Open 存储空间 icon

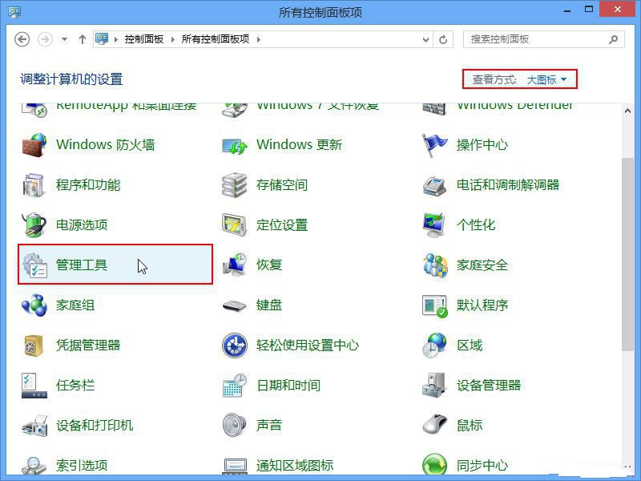pyautogui.click(x=235, y=185)
